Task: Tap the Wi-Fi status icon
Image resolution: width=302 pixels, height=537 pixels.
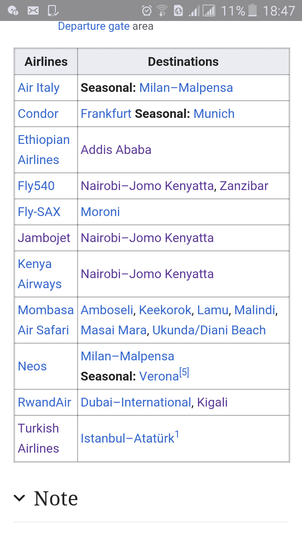Action: point(162,10)
